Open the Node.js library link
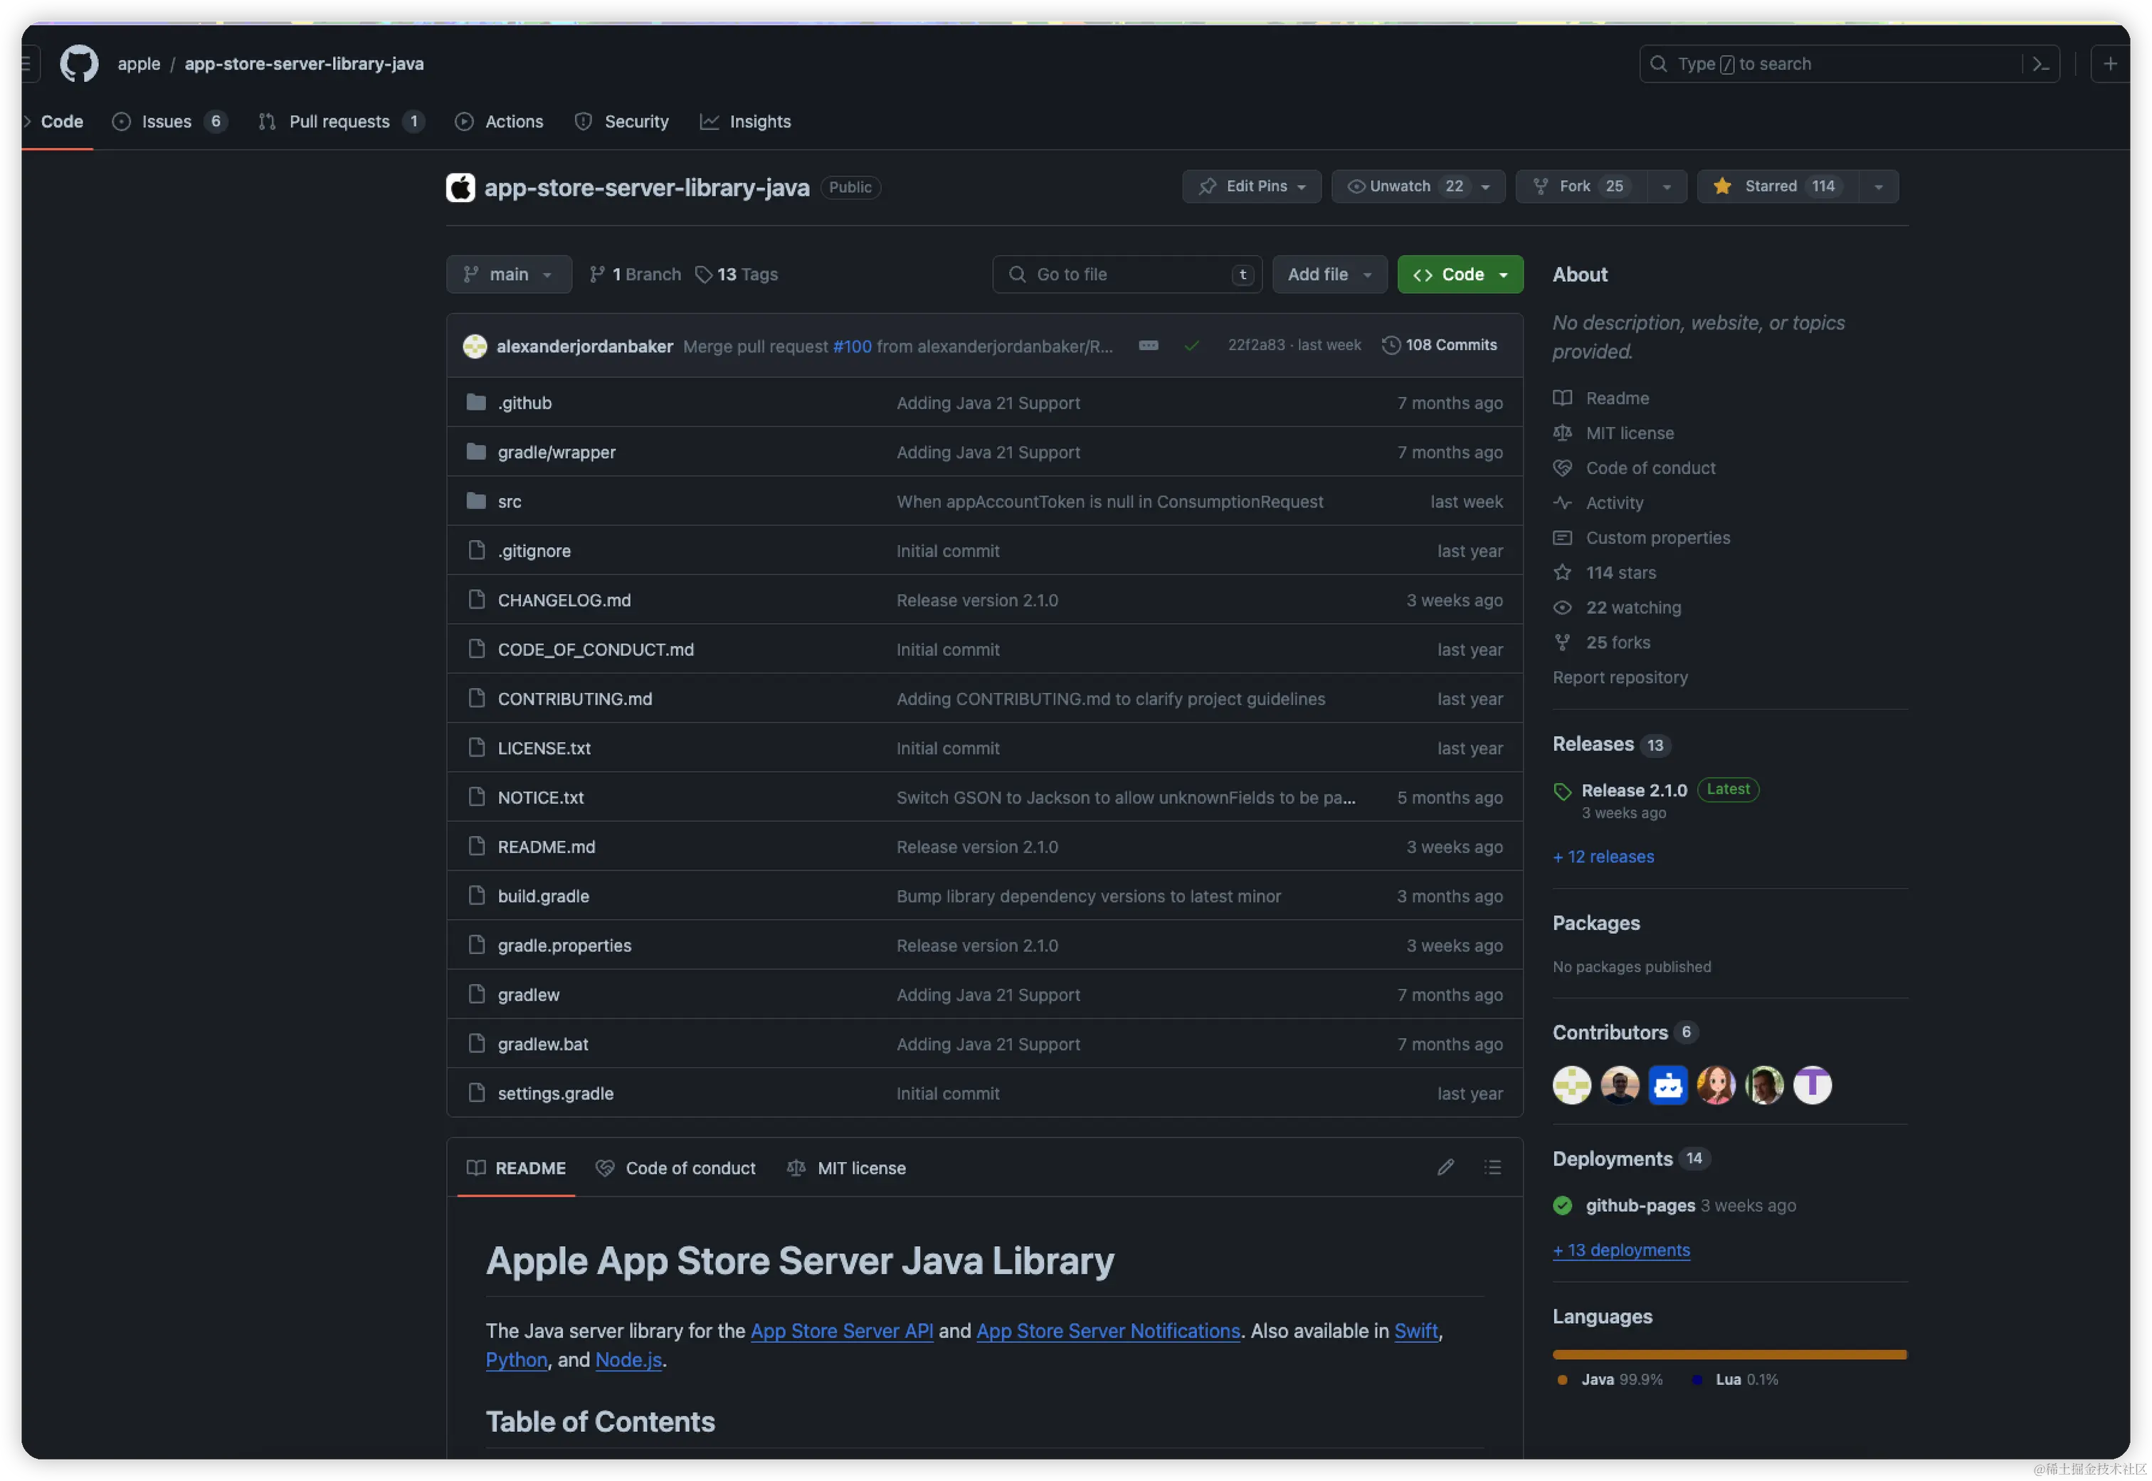Image resolution: width=2152 pixels, height=1481 pixels. [628, 1359]
